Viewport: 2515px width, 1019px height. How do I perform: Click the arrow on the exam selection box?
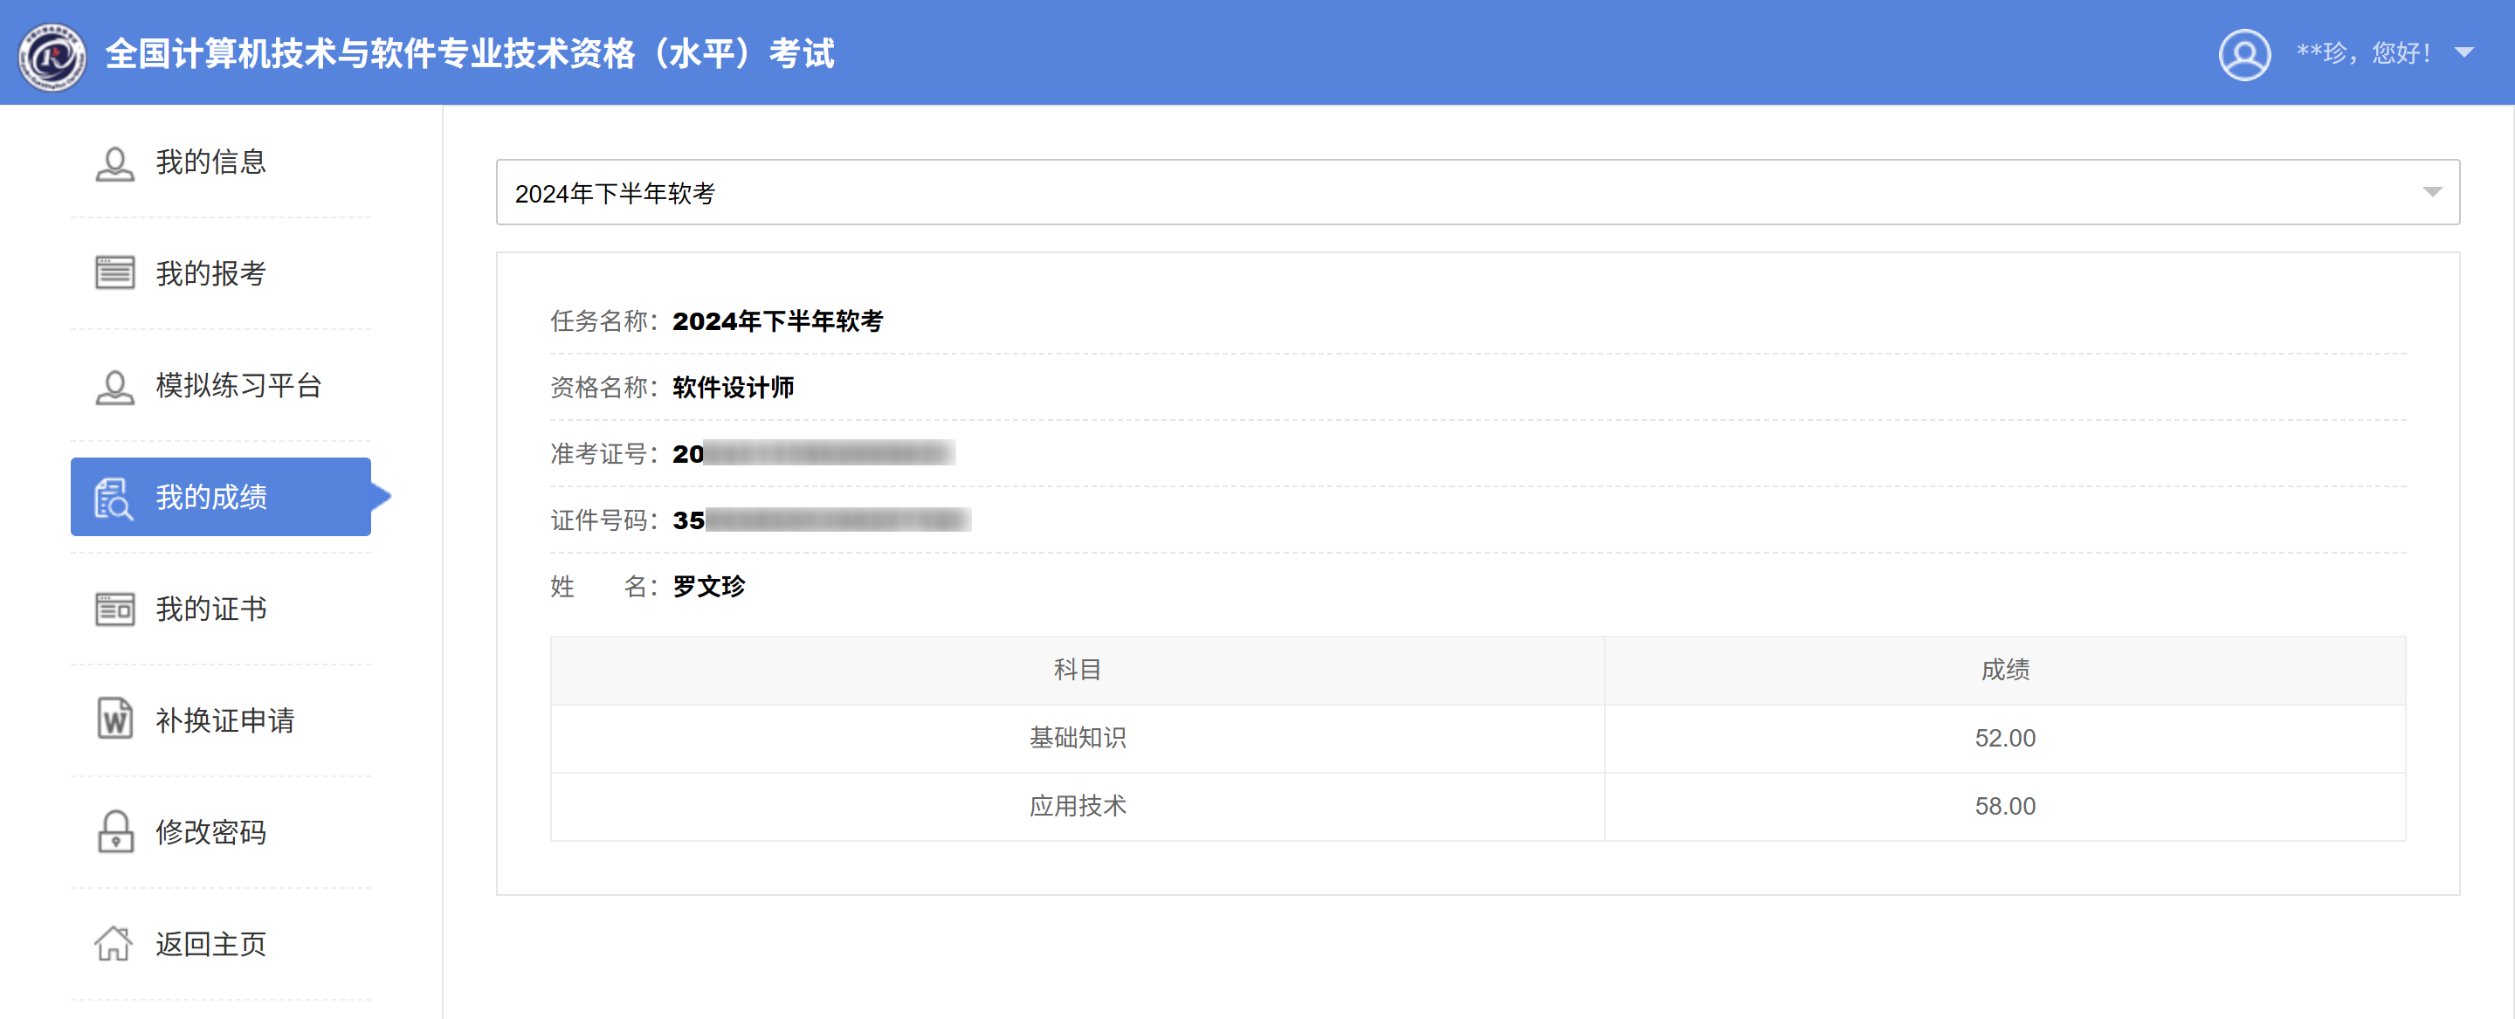tap(2432, 192)
